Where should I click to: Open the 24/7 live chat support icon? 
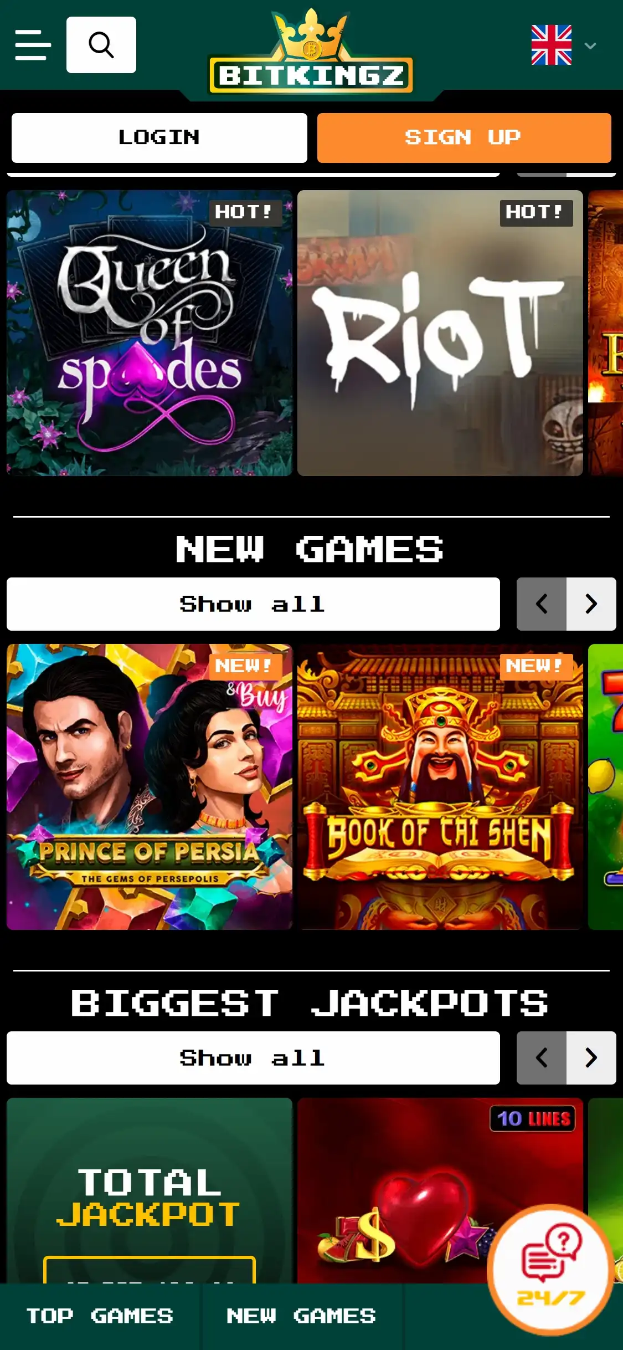(550, 1269)
